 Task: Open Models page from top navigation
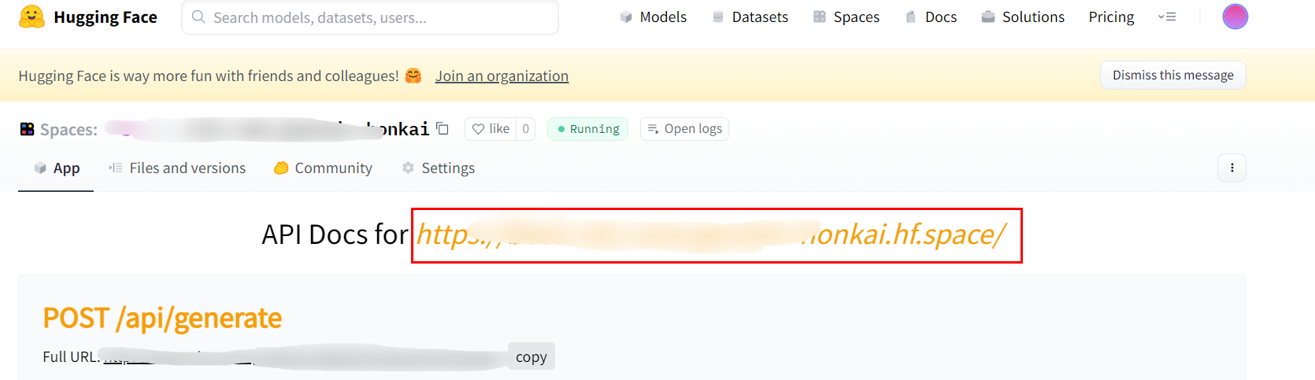pyautogui.click(x=653, y=17)
